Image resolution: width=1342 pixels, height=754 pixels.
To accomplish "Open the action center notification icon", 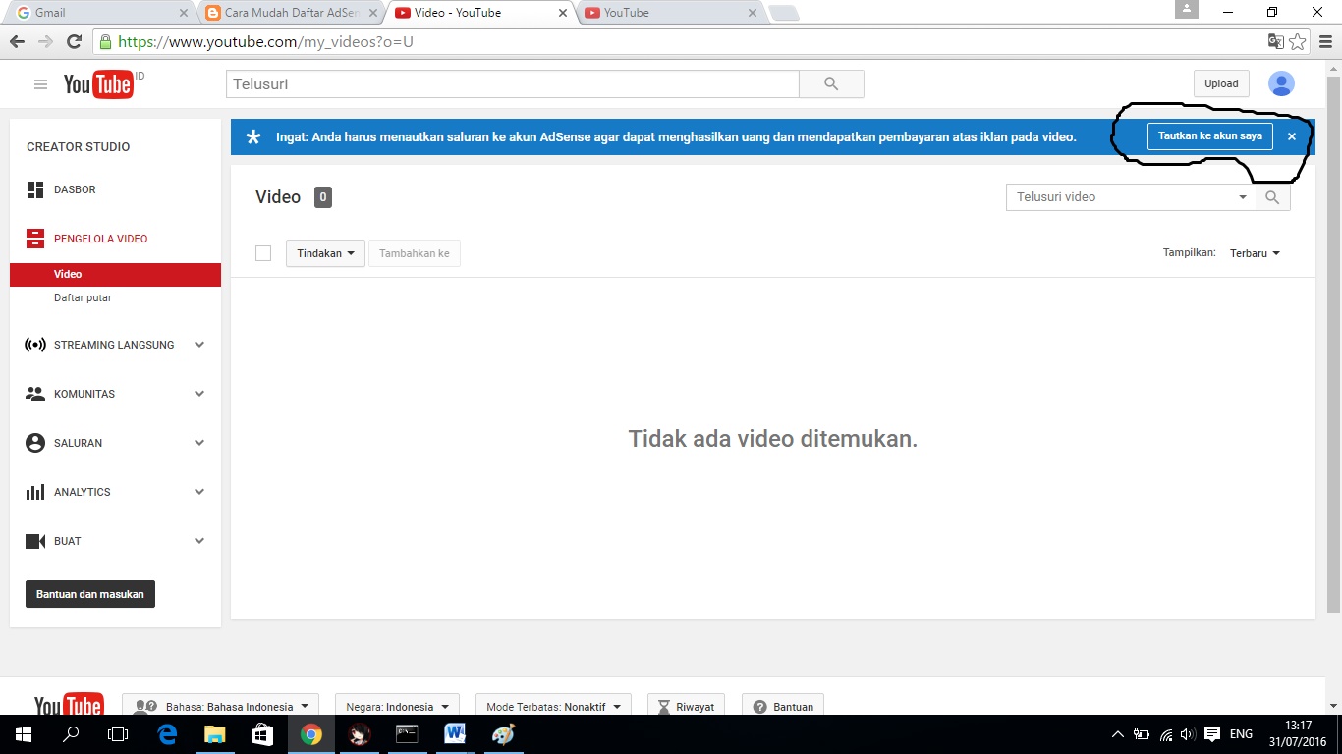I will coord(1212,734).
